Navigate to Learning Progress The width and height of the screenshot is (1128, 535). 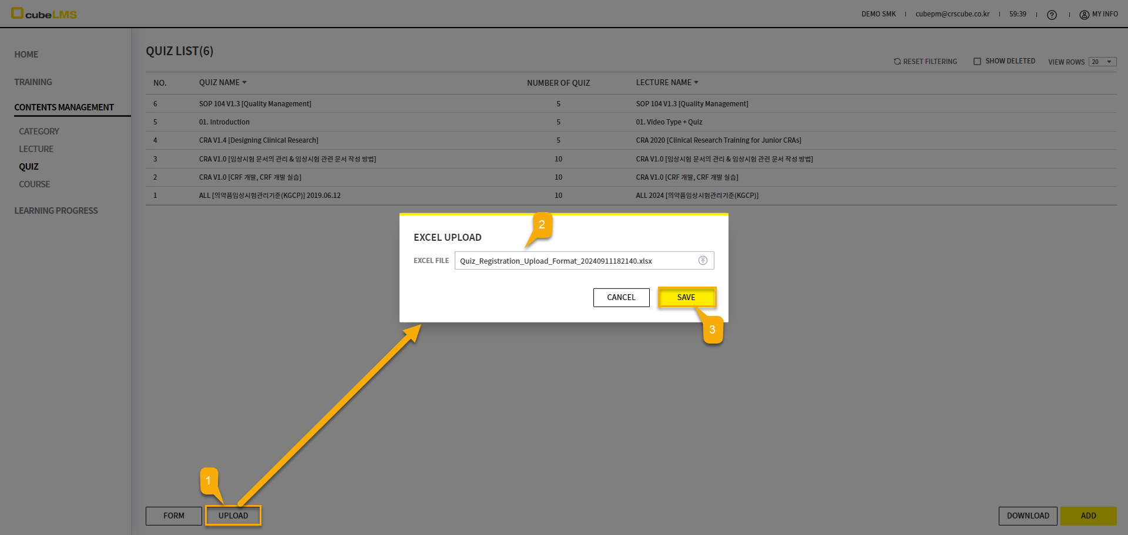(56, 211)
